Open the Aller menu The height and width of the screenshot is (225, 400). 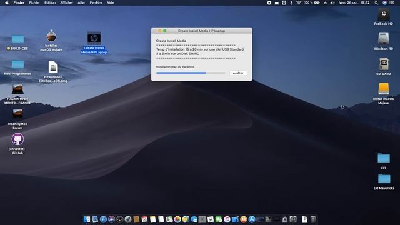(81, 2)
